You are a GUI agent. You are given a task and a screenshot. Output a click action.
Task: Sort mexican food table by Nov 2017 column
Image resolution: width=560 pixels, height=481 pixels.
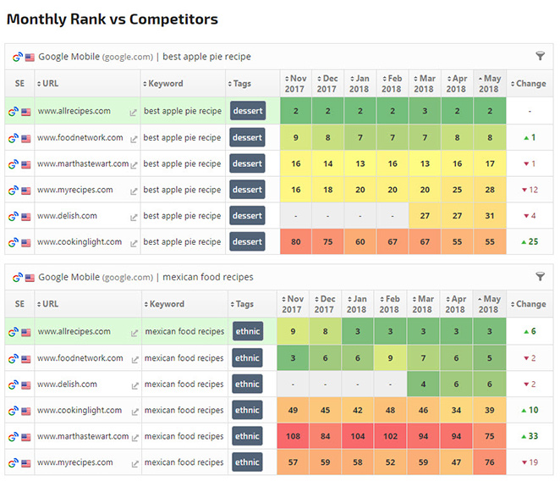(x=294, y=304)
